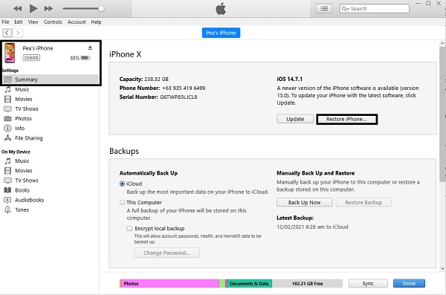Screen dimensions: 446x295
Task: Click the scrollbar down arrow
Action: coord(442,268)
